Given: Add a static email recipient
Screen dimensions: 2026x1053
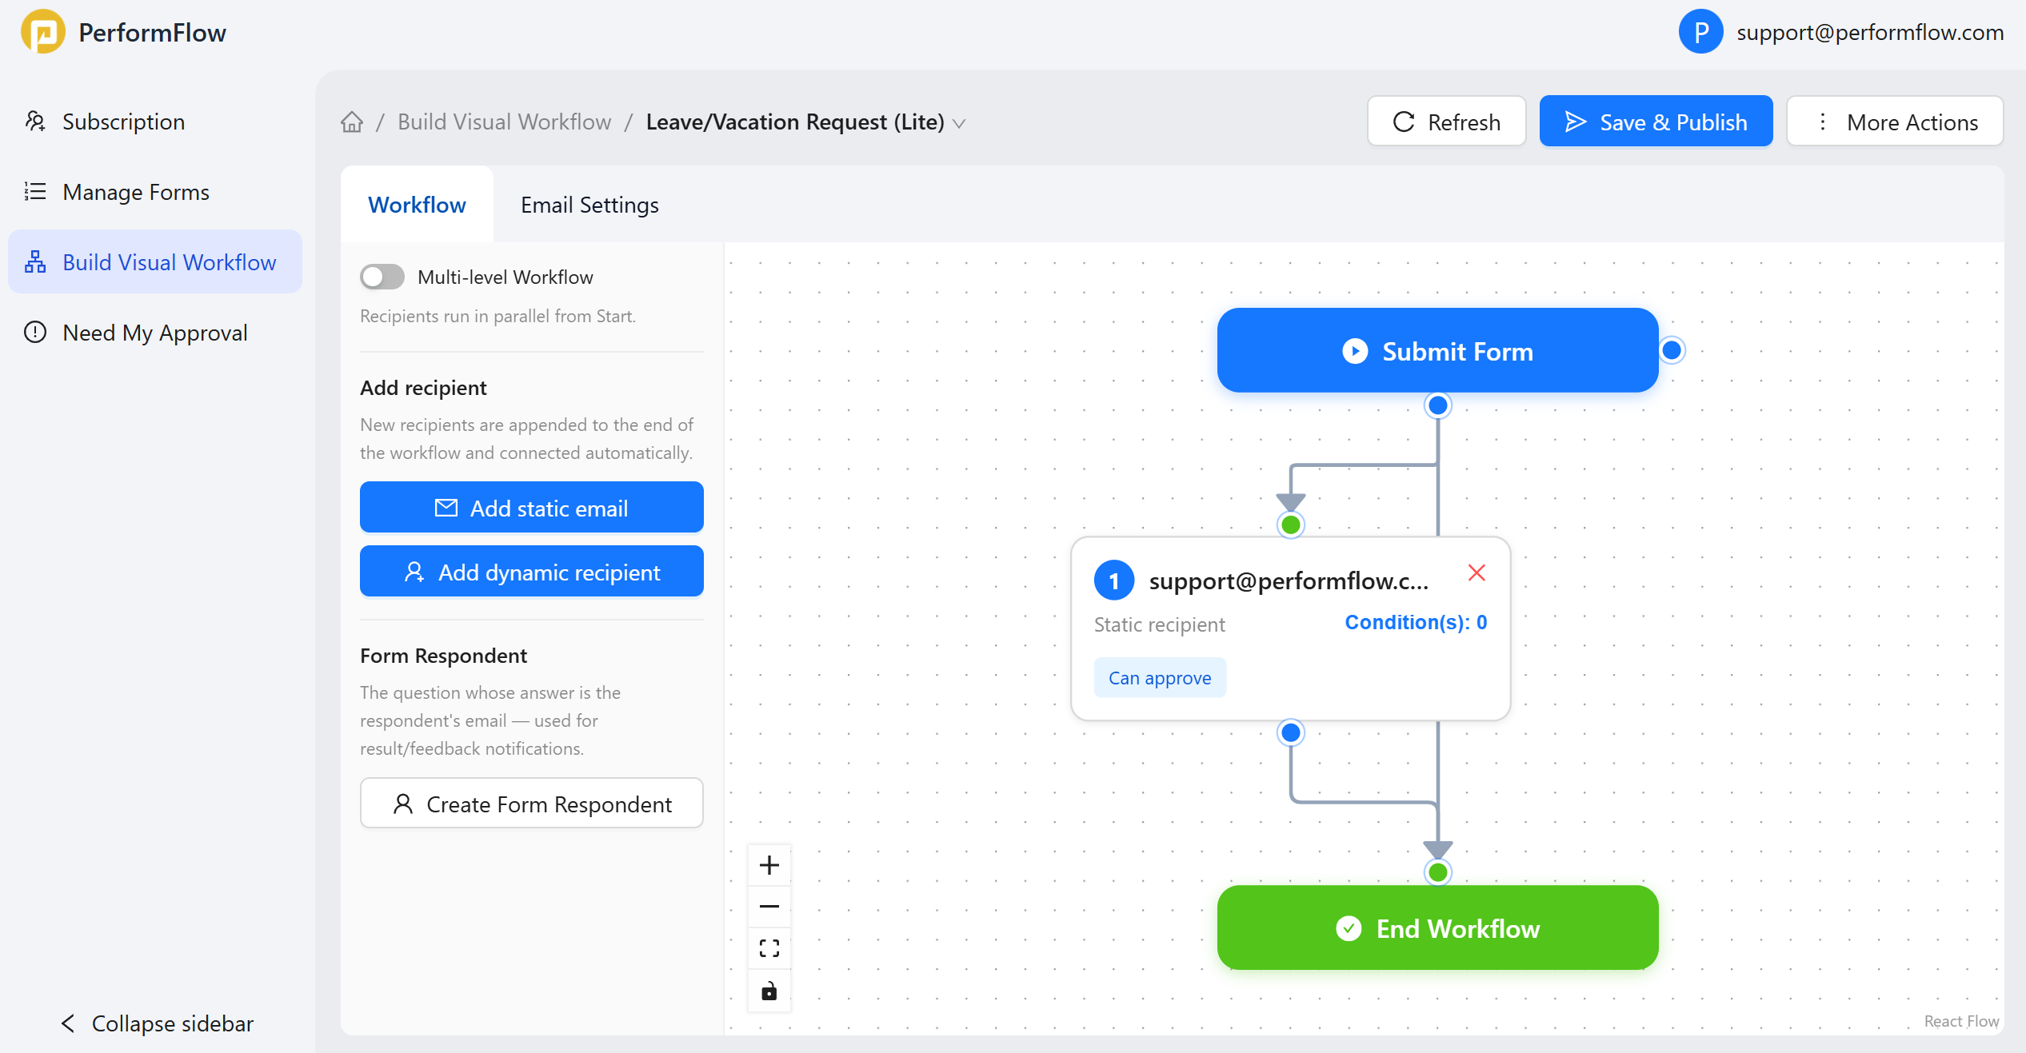Looking at the screenshot, I should pos(531,508).
